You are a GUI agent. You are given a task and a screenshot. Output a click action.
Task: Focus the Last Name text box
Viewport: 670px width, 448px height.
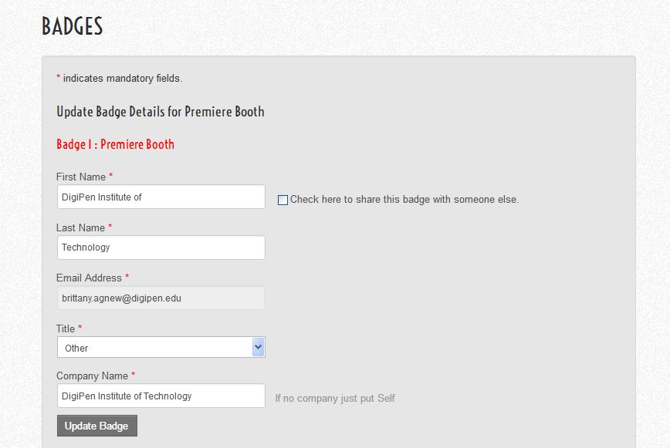pos(161,248)
